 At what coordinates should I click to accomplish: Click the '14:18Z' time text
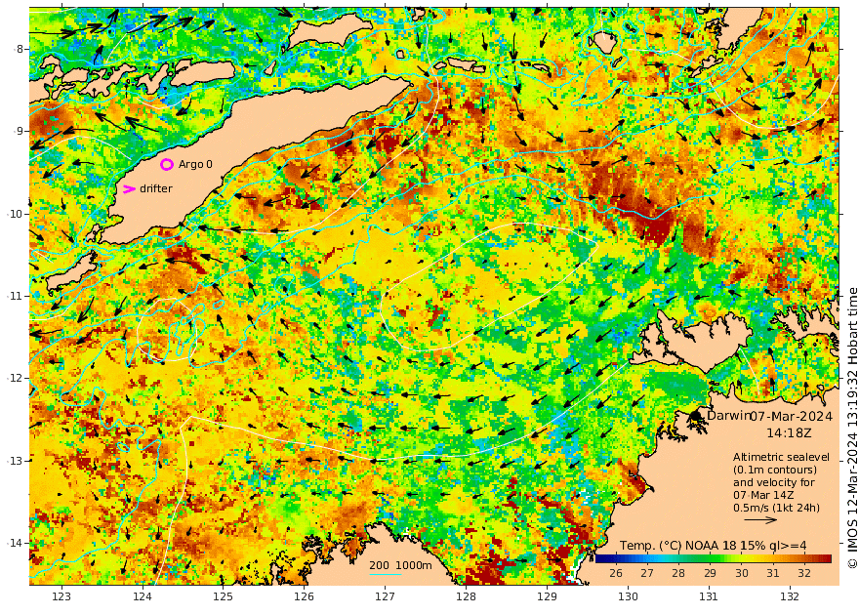click(789, 432)
